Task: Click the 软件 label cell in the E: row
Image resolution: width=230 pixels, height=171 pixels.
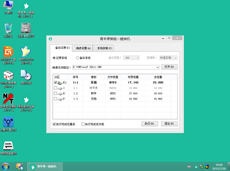Action: [94, 94]
